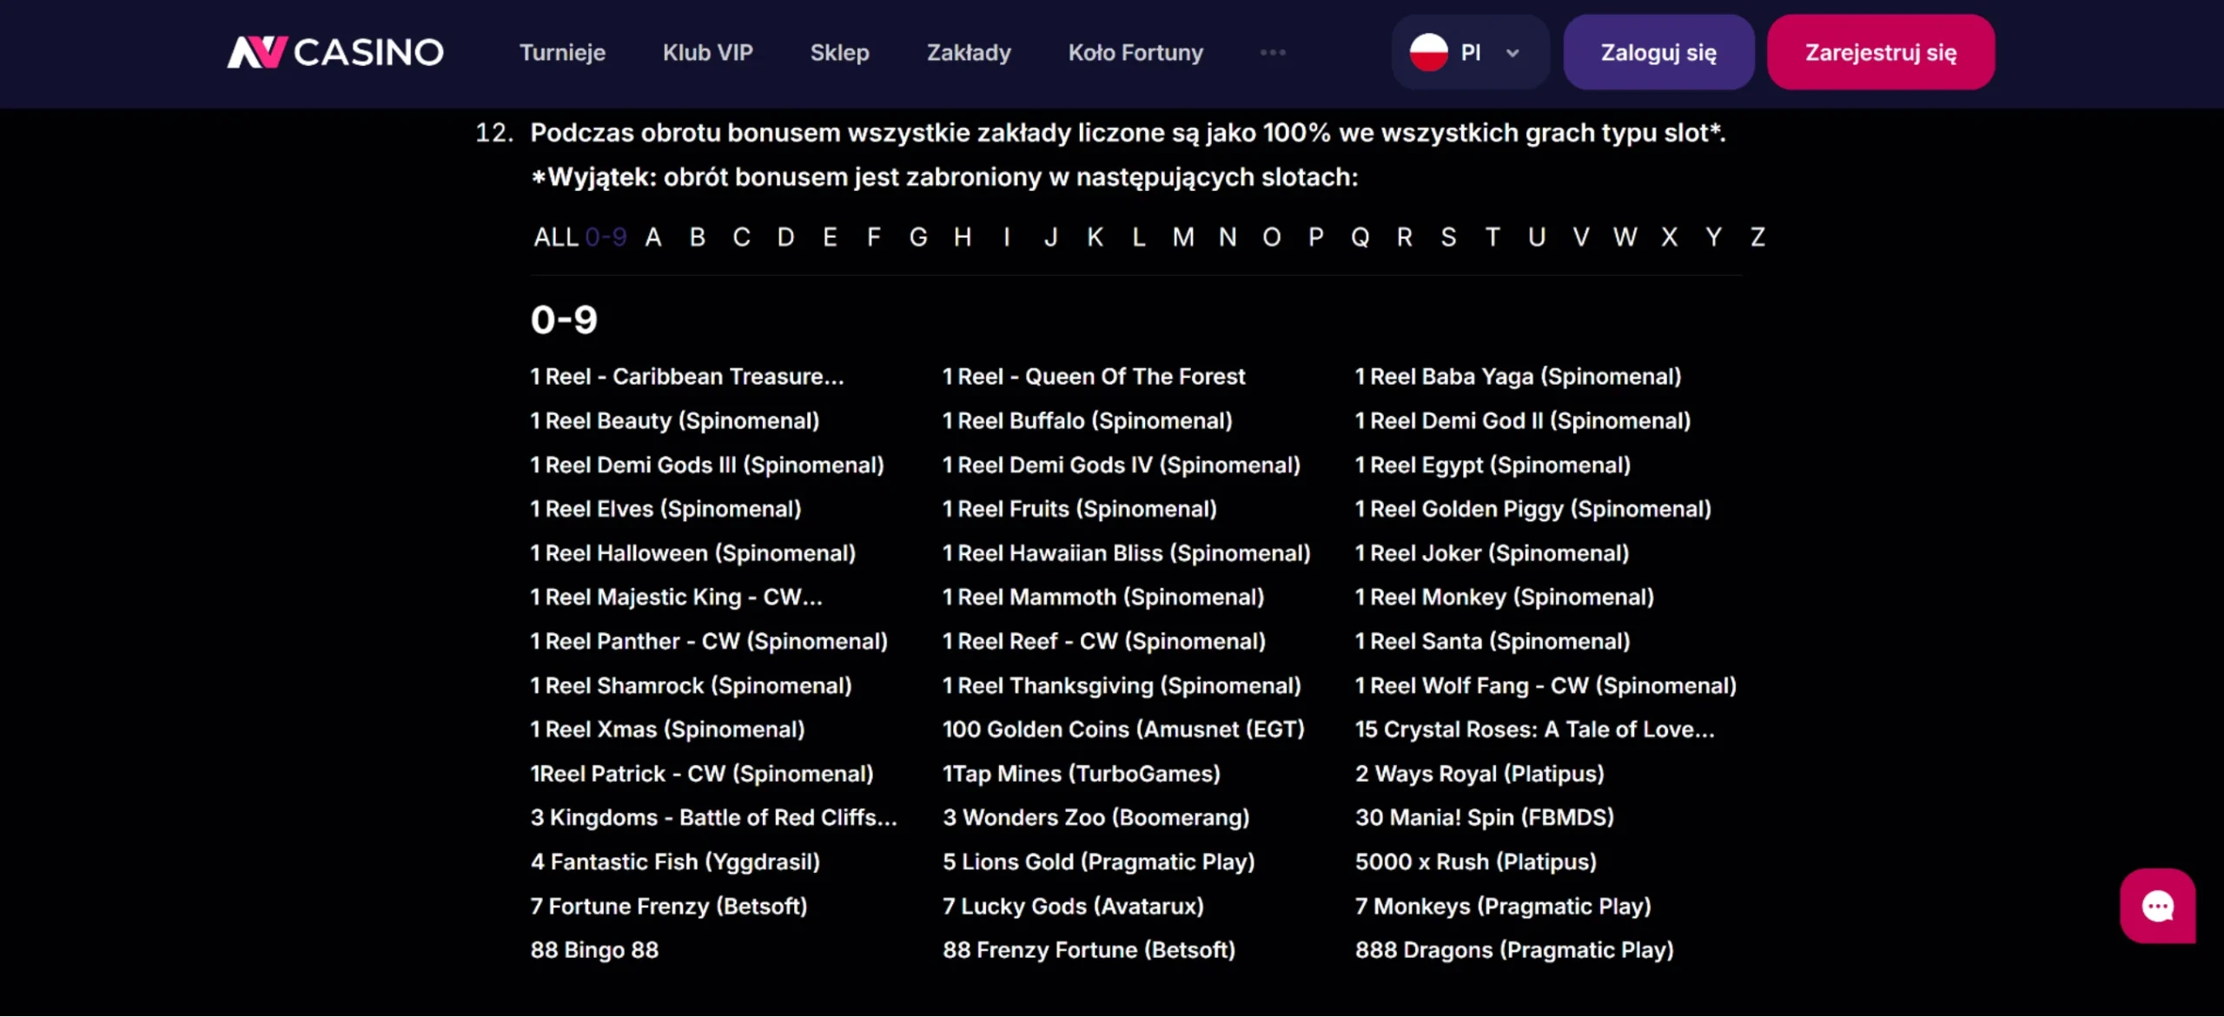Expand the PL language dropdown chevron

coord(1512,53)
